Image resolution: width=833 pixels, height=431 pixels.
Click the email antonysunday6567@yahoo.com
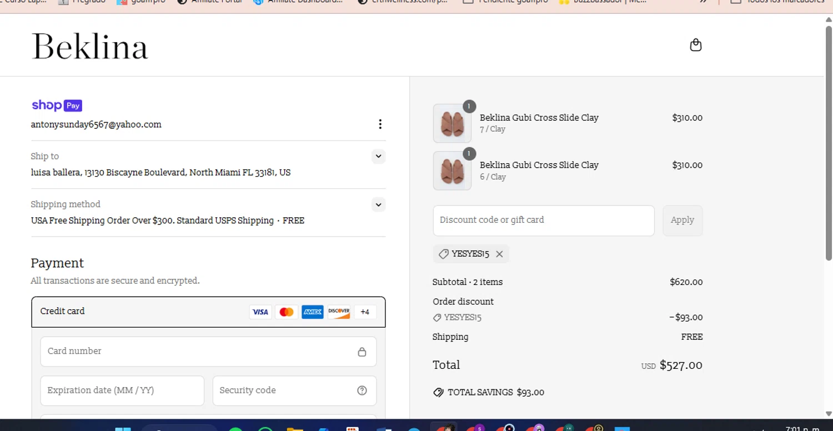point(96,124)
